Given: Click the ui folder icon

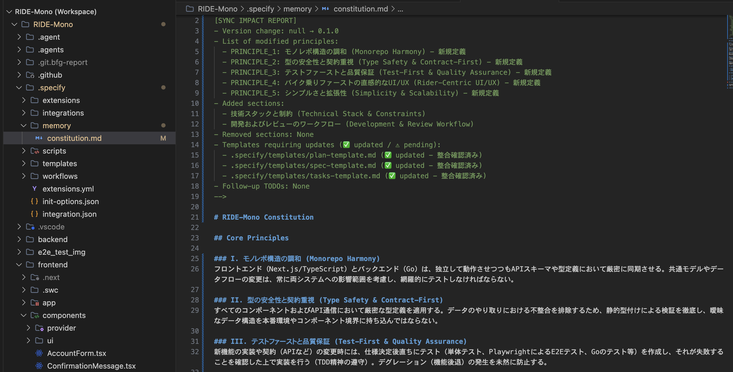Looking at the screenshot, I should click(x=39, y=340).
